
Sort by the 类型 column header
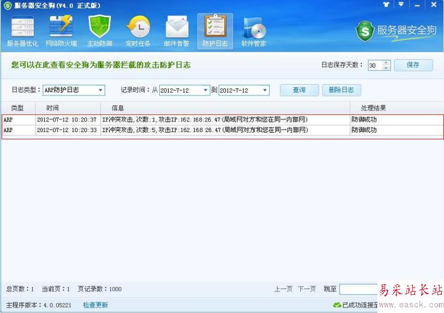pyautogui.click(x=18, y=108)
